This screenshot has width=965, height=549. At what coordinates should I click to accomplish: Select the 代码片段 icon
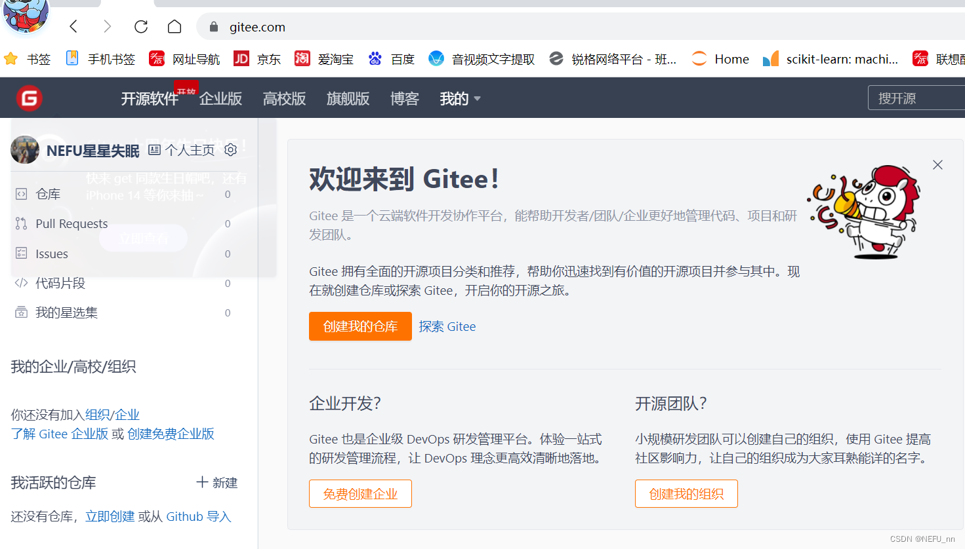[x=20, y=283]
